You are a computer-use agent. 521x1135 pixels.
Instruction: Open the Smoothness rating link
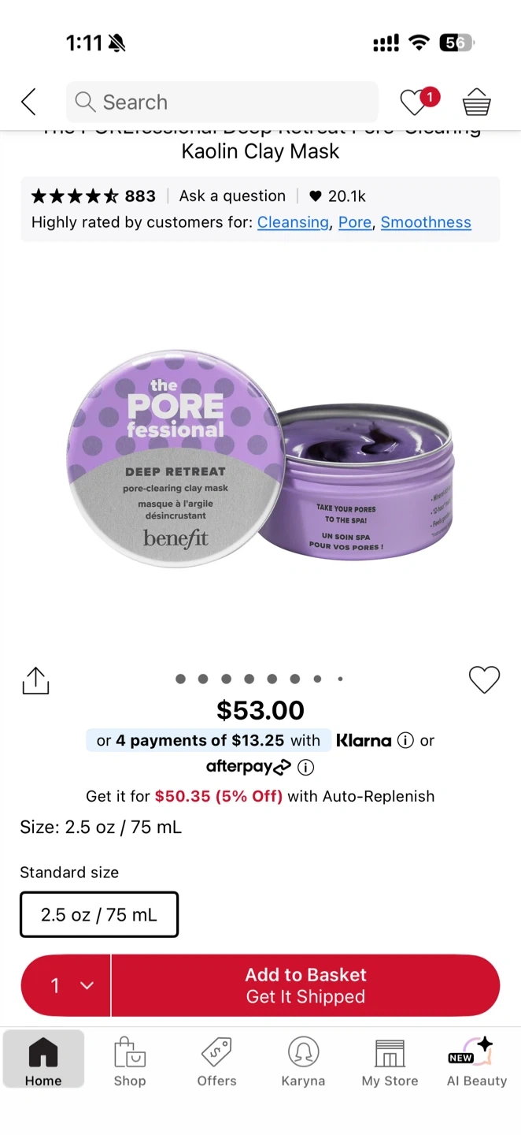426,222
